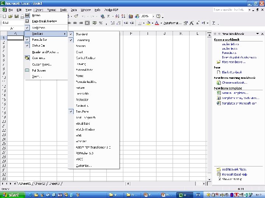
Task: Click the Choose workbook link
Action: click(x=234, y=82)
